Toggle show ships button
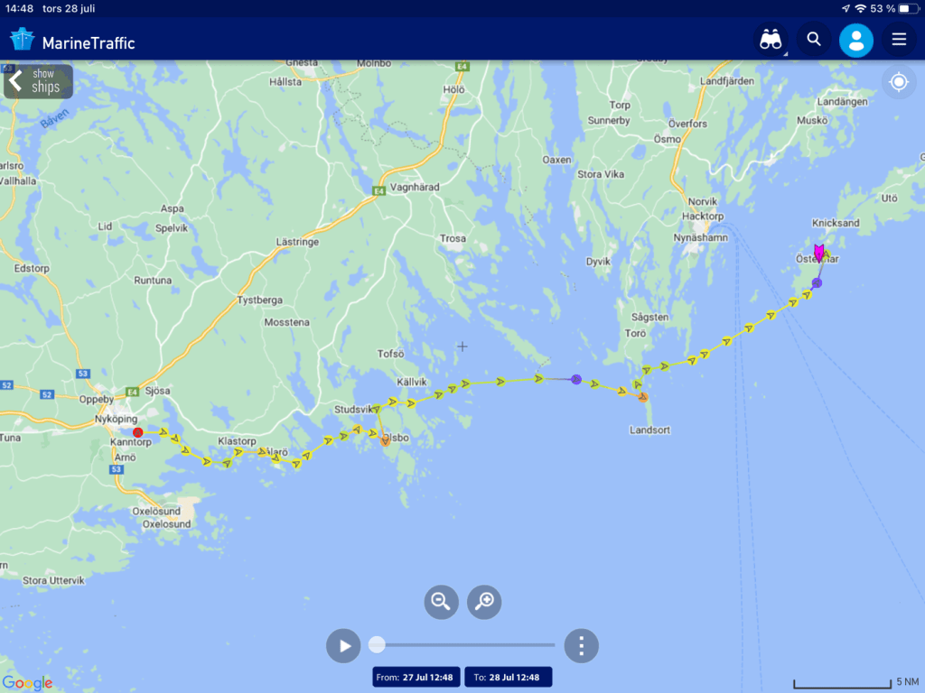Image resolution: width=925 pixels, height=693 pixels. pos(38,81)
